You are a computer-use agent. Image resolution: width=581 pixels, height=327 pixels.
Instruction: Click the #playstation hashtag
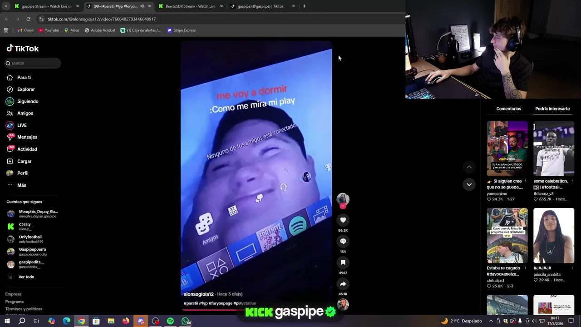pos(245,303)
